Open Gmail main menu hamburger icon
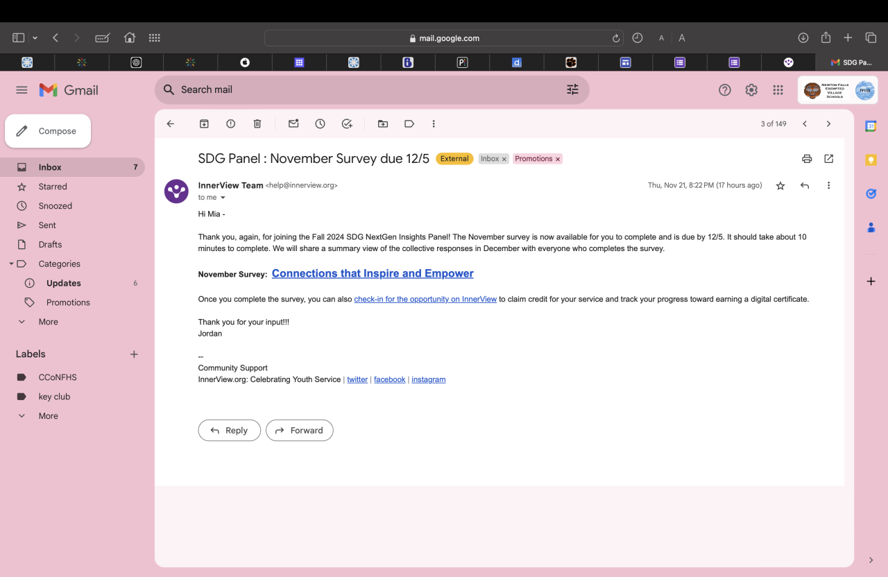Image resolution: width=888 pixels, height=577 pixels. pyautogui.click(x=22, y=90)
